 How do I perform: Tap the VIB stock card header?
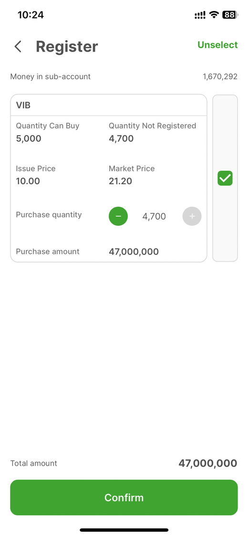109,105
